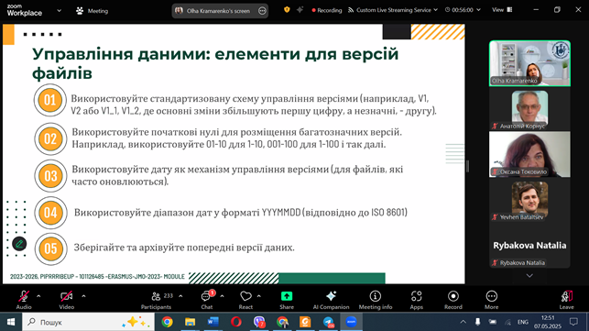Switch ENG keyboard language indicator
The width and height of the screenshot is (589, 331).
(x=523, y=322)
